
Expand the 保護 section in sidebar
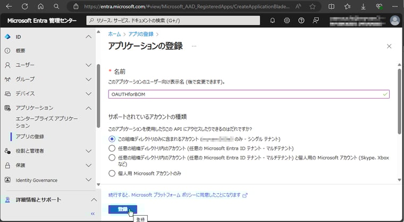(88, 165)
